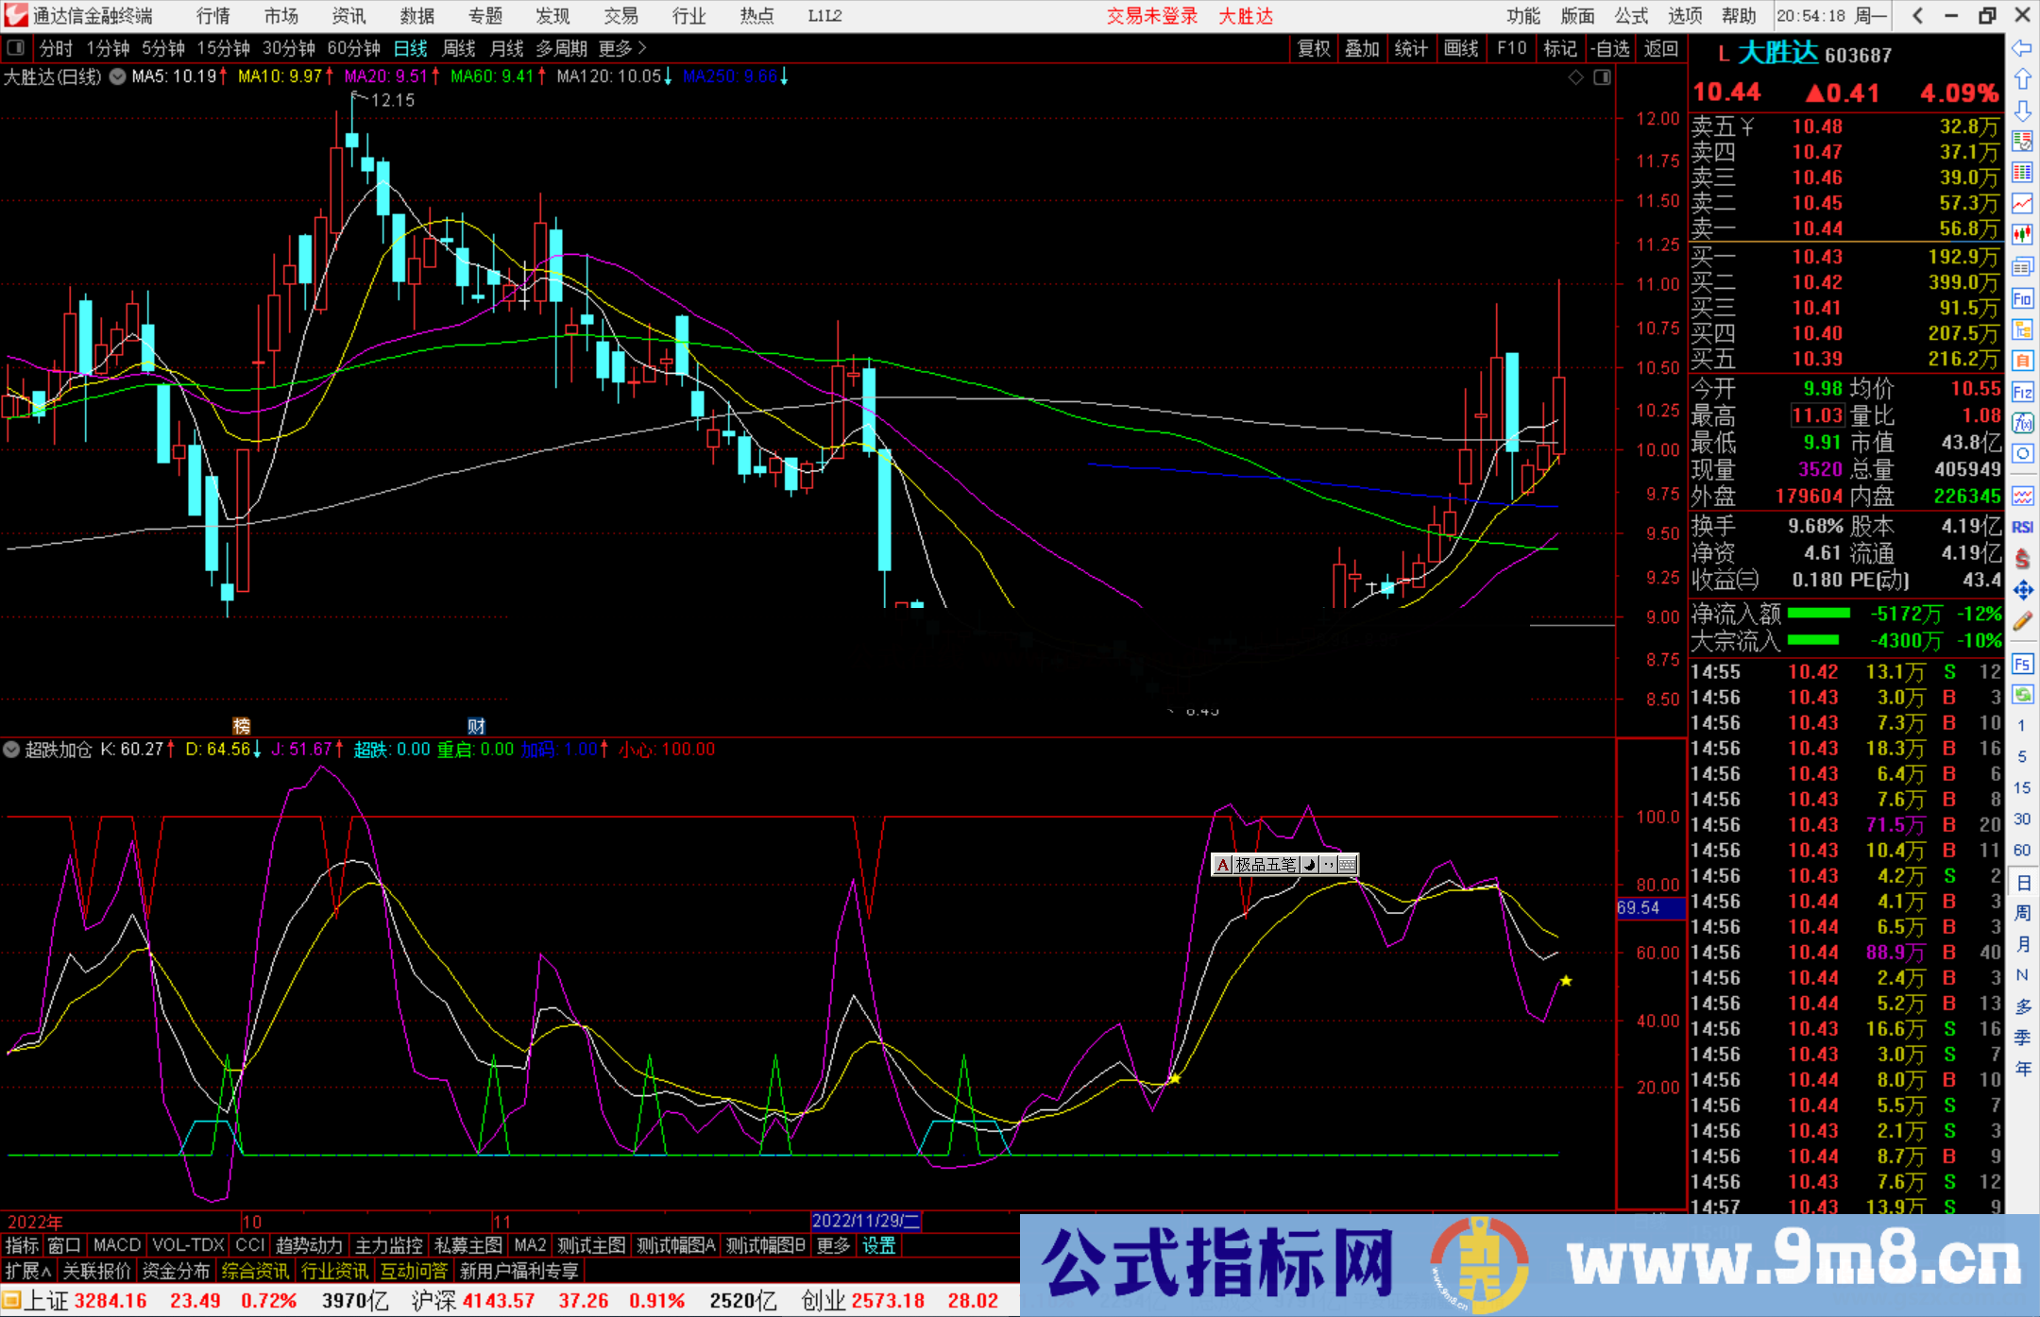Click the wavy multi-line indicator icon
Image resolution: width=2040 pixels, height=1317 pixels.
coord(2022,496)
